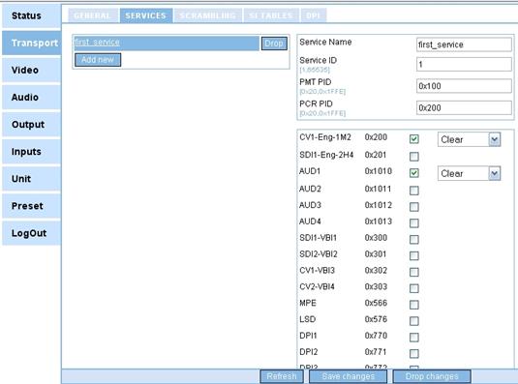
Task: Click the 0x576 PID value for LSD
Action: pos(376,319)
